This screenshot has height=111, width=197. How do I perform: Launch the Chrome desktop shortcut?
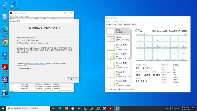coord(5,43)
